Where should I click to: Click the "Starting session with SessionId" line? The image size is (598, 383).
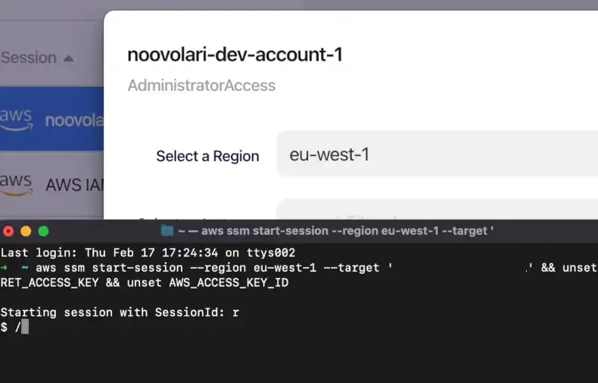(120, 312)
